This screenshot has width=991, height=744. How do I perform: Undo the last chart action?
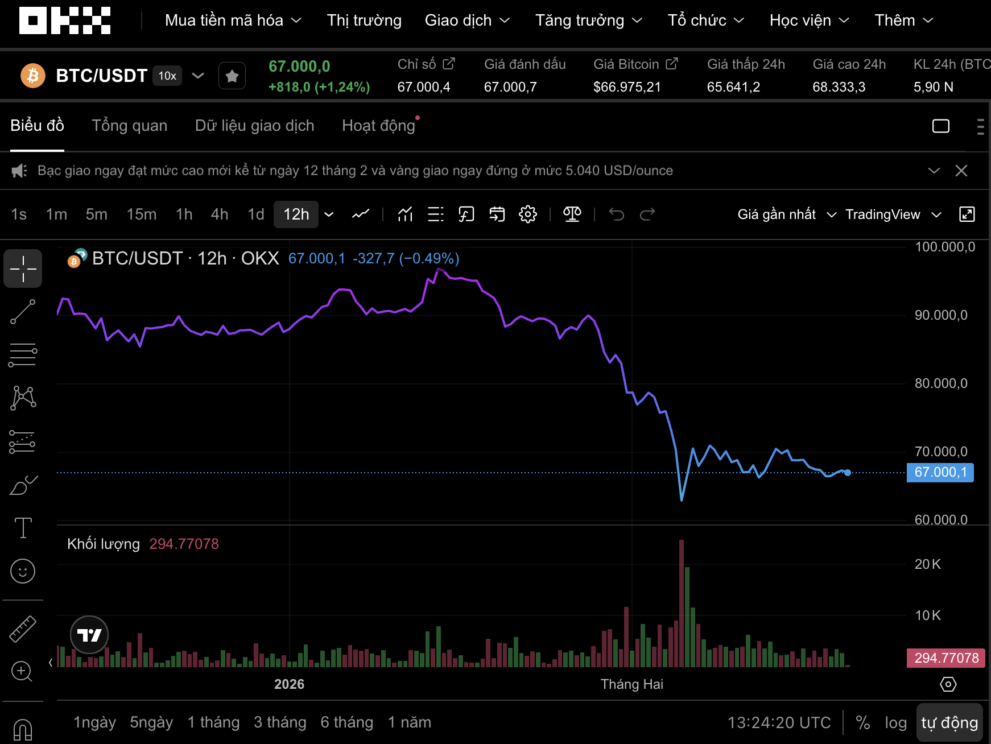coord(617,214)
